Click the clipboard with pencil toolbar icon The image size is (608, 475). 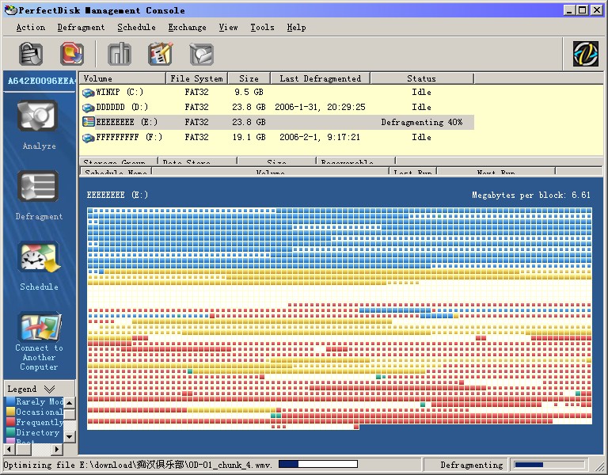tap(161, 54)
